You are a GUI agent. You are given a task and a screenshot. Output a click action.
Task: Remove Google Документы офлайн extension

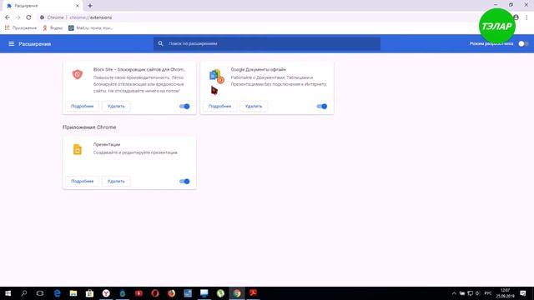254,107
